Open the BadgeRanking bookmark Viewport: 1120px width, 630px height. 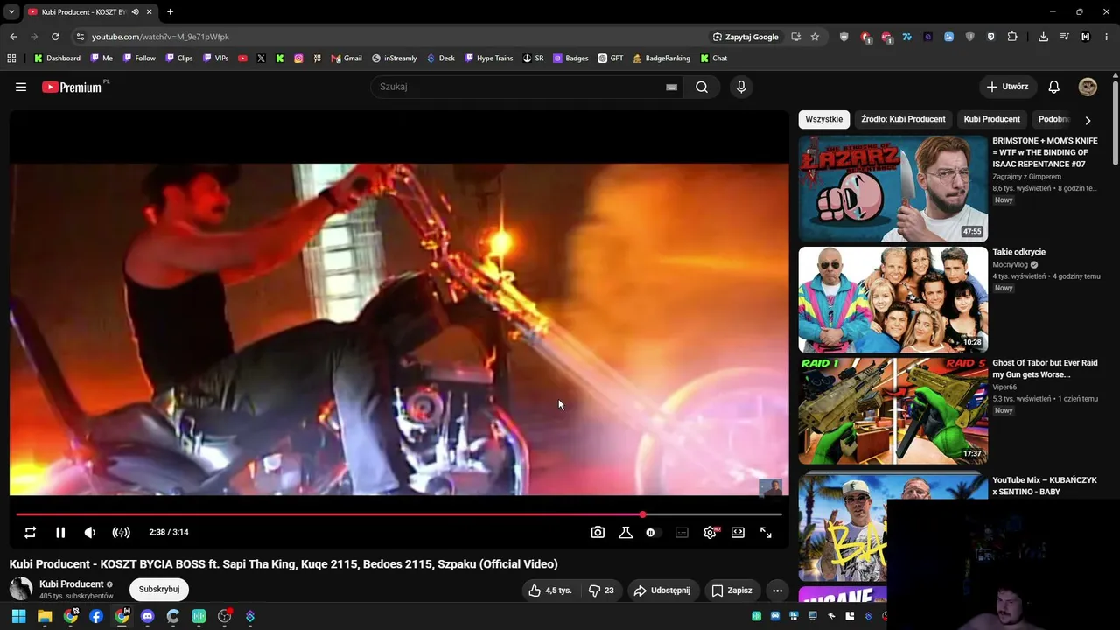[661, 59]
